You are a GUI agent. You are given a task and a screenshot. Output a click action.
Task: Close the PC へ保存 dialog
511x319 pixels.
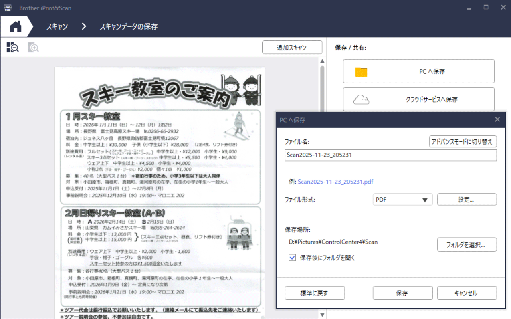coord(497,119)
